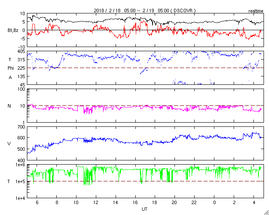Screen dimensions: 269x215
Task: Click the "14" hour tick on the UT axis
Action: 116,202
